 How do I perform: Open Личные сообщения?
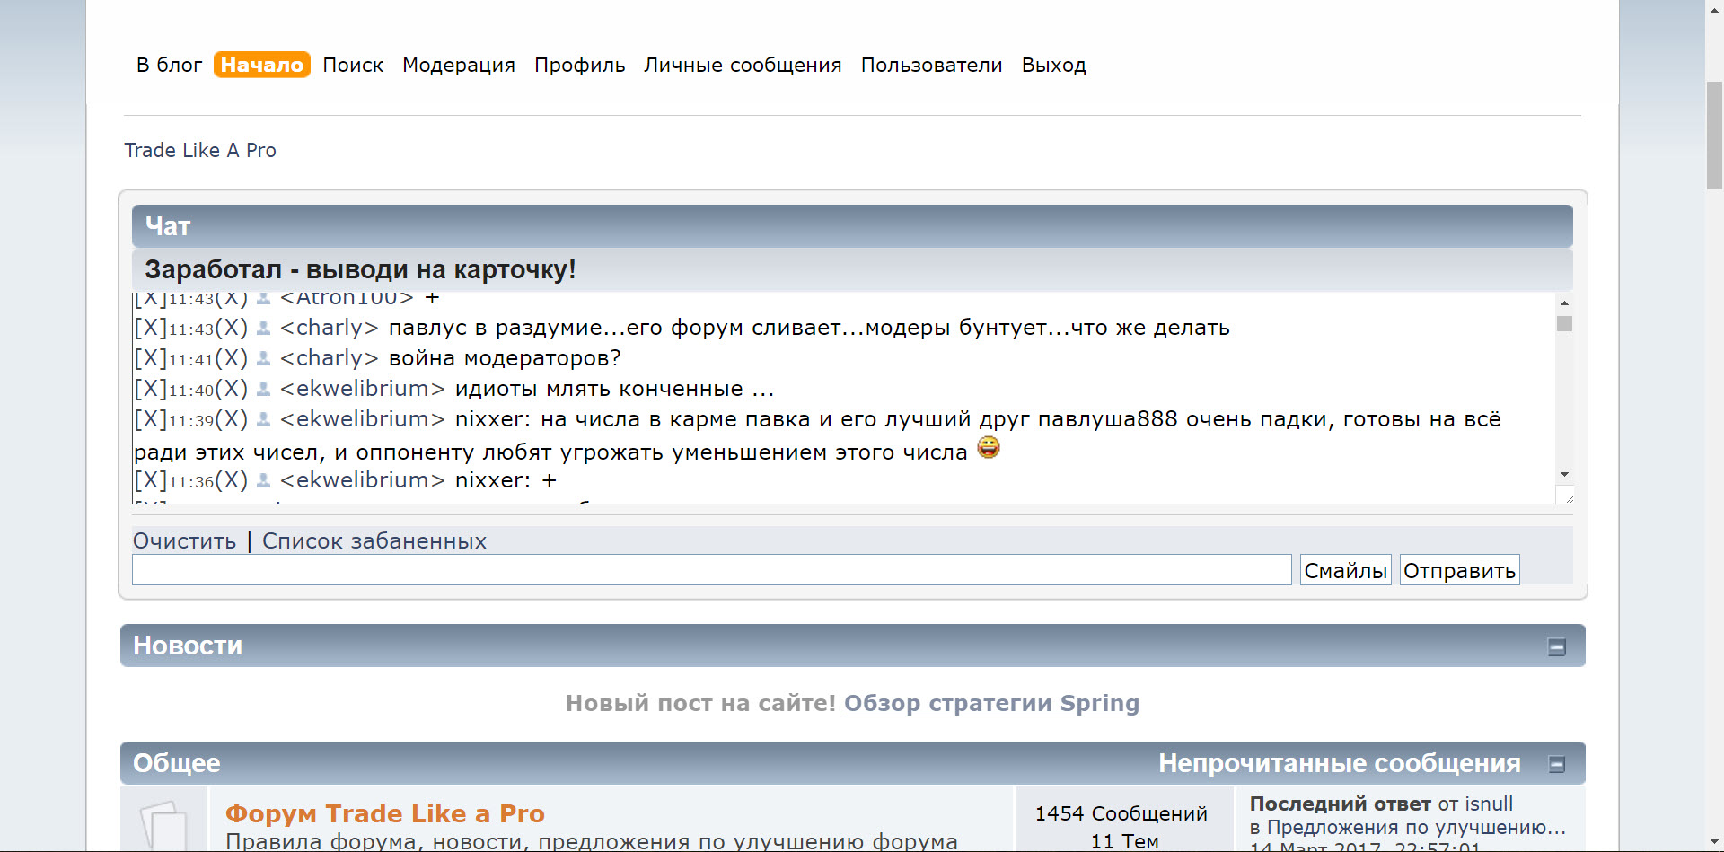pyautogui.click(x=743, y=65)
